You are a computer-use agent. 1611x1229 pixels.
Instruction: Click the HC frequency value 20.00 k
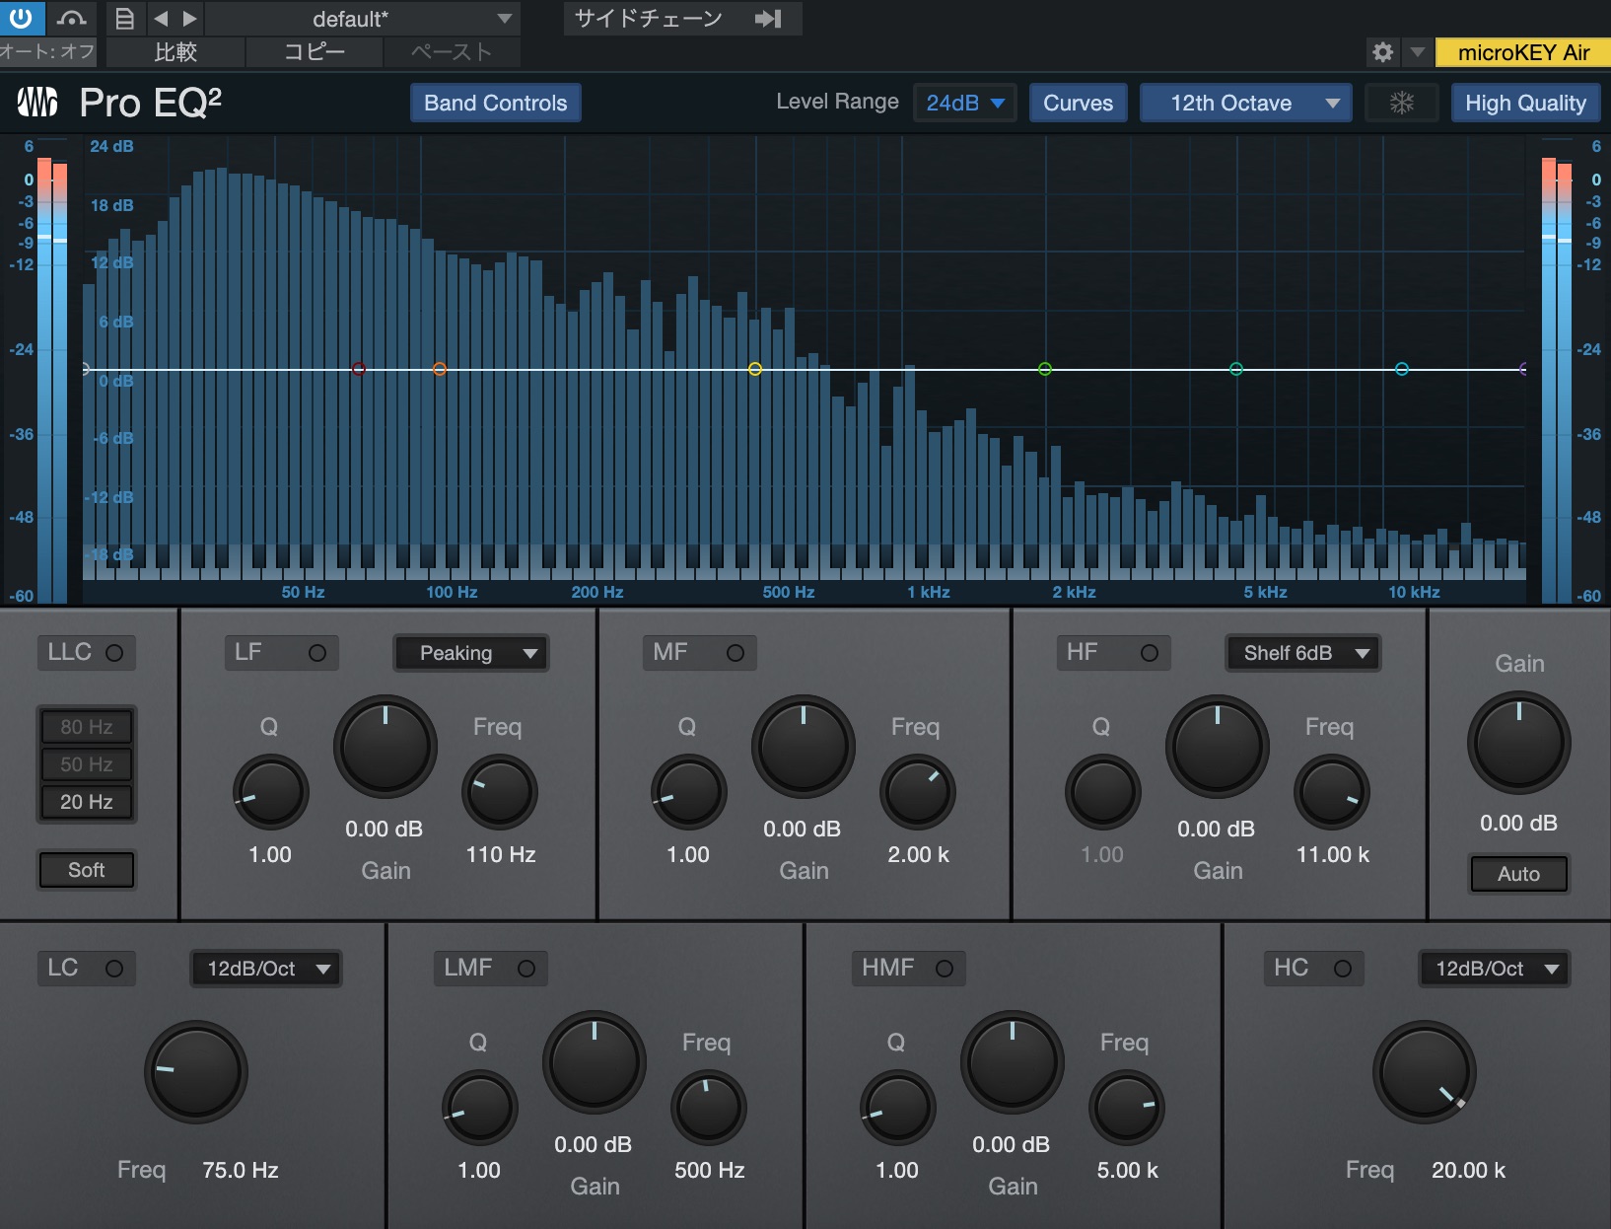coord(1468,1171)
